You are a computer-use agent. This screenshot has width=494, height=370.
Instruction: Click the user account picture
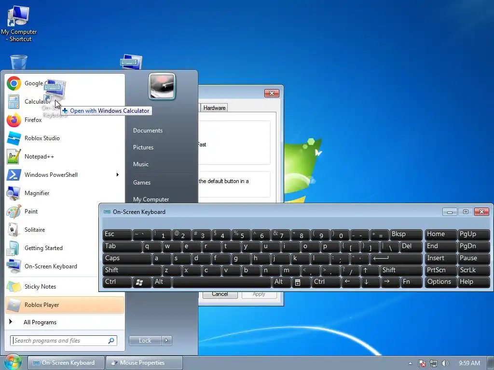point(162,86)
